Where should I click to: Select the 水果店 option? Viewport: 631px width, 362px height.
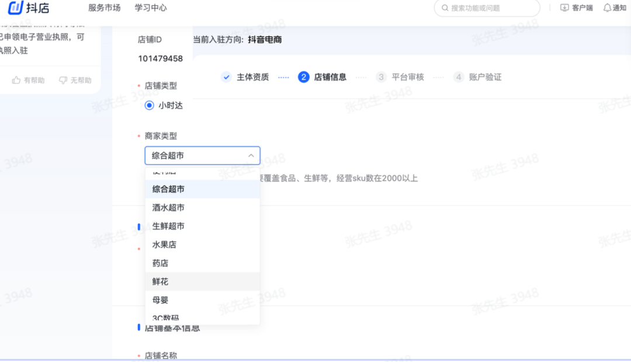[164, 244]
